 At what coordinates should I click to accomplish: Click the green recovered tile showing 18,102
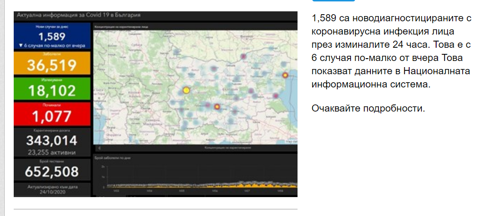52,88
